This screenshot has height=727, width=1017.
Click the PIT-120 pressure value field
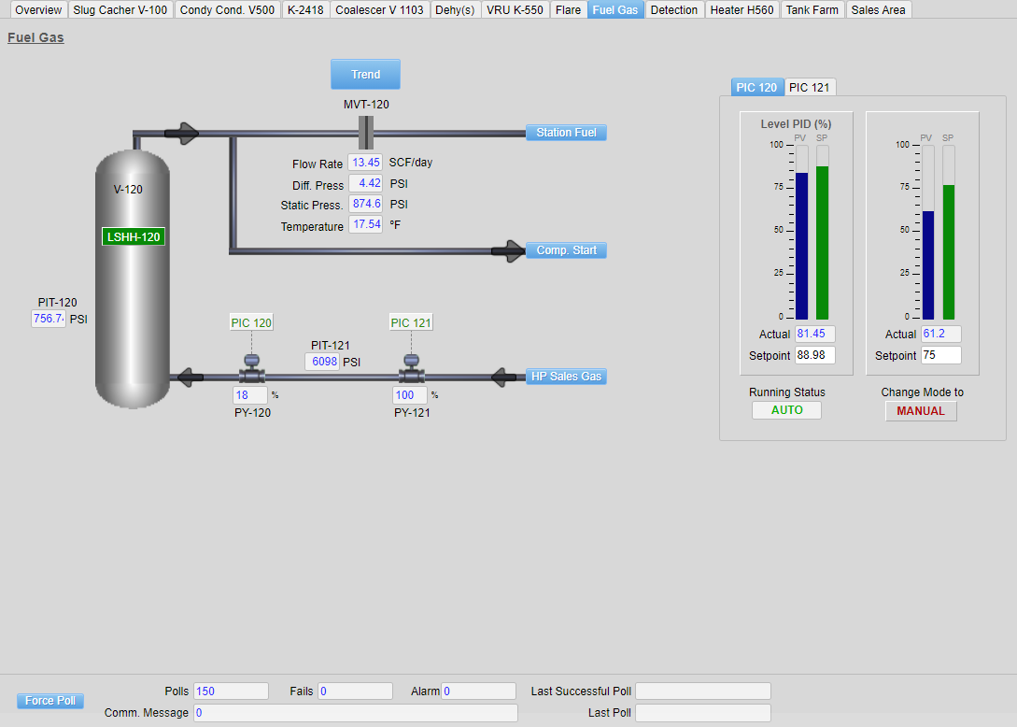click(49, 319)
